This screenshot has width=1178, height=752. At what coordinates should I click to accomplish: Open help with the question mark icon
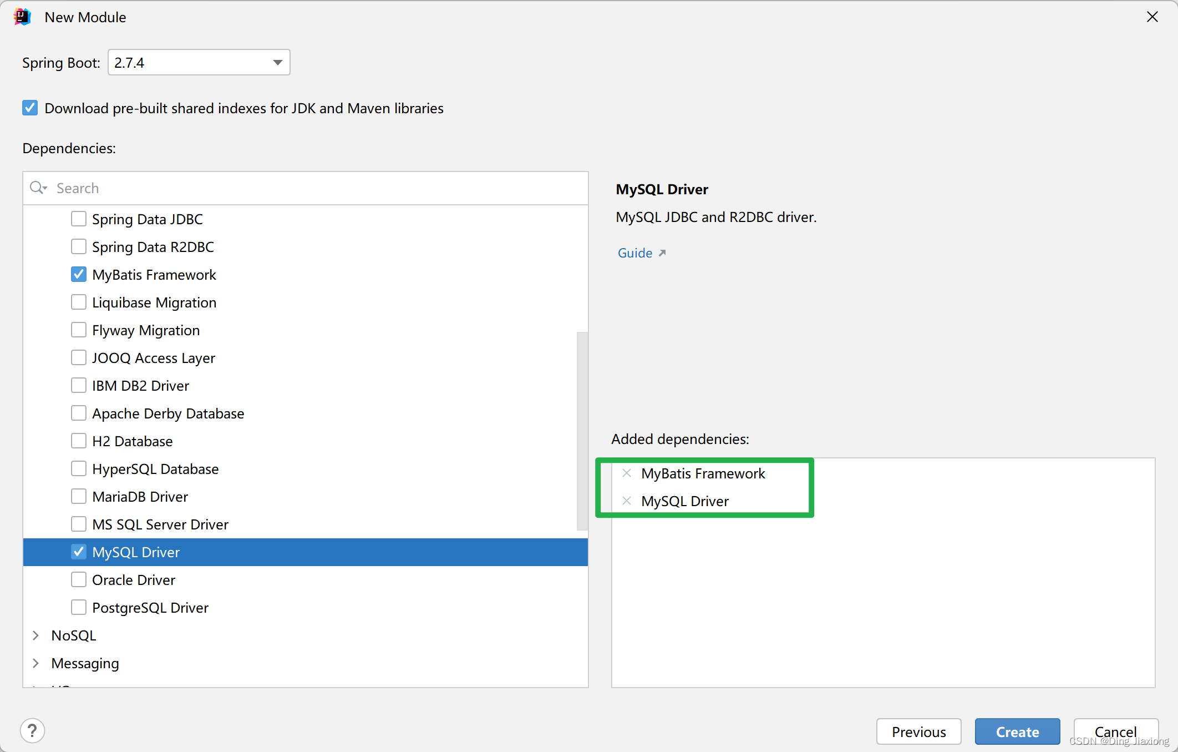pos(33,731)
